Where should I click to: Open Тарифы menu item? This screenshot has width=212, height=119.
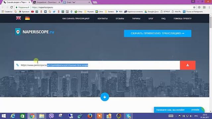point(136,19)
